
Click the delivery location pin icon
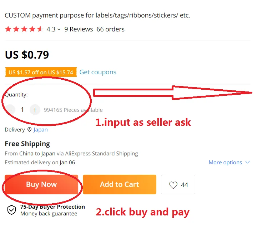click(29, 130)
